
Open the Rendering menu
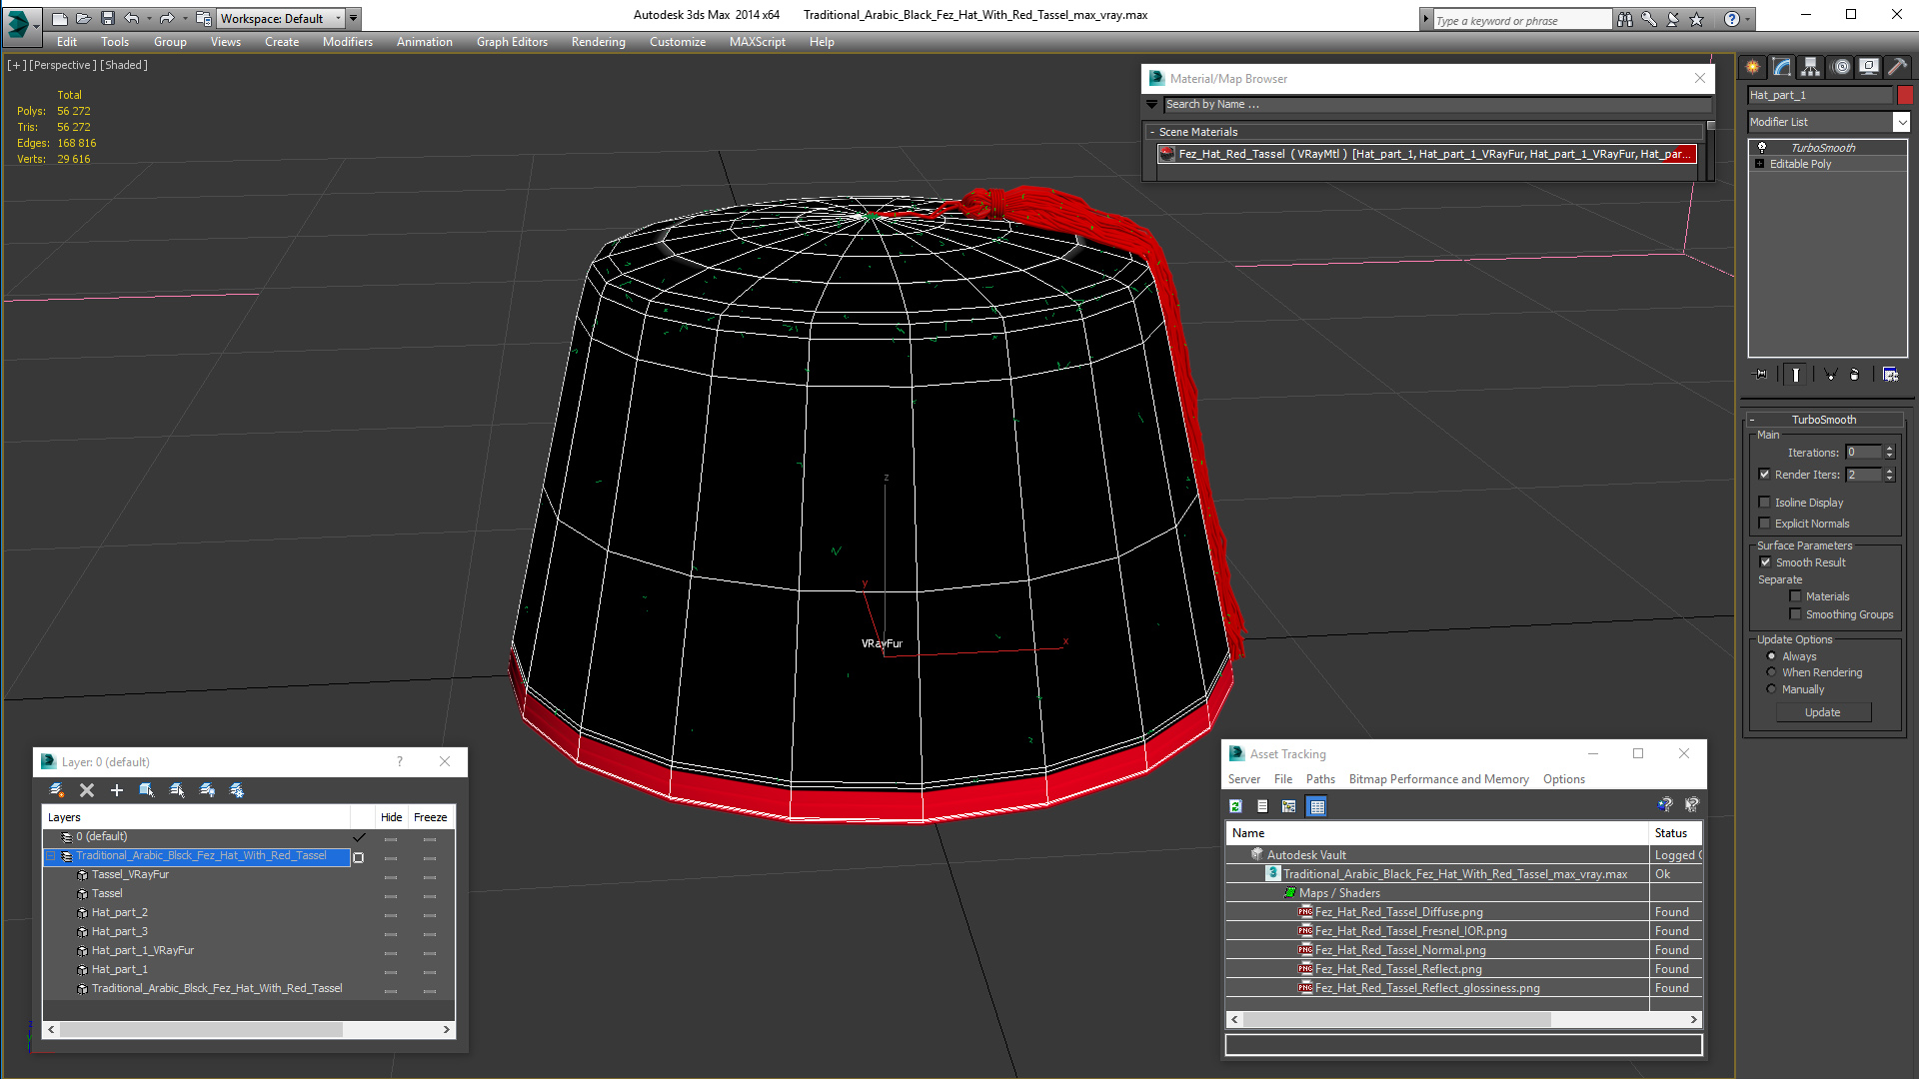pos(598,42)
